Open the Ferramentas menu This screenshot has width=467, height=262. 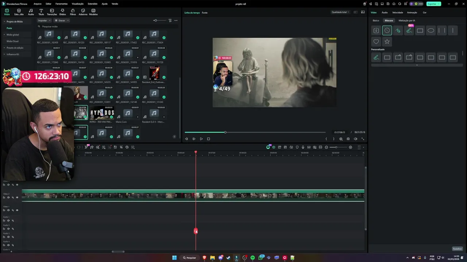[61, 4]
